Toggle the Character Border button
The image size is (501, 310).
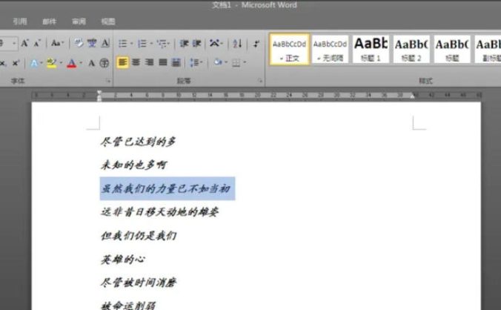[105, 43]
